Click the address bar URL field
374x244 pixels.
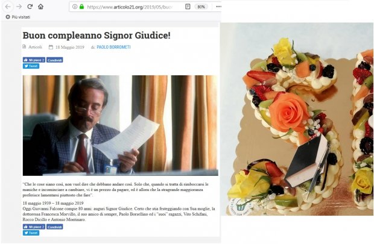pos(130,7)
